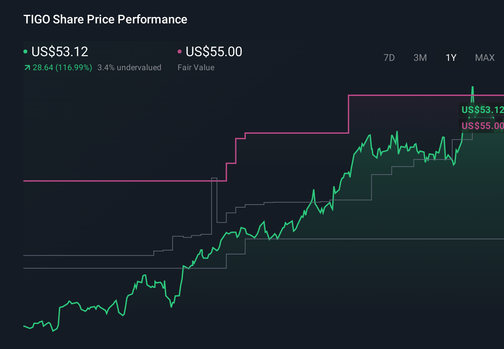Open the MAX time range view
The width and height of the screenshot is (504, 349).
(x=484, y=57)
